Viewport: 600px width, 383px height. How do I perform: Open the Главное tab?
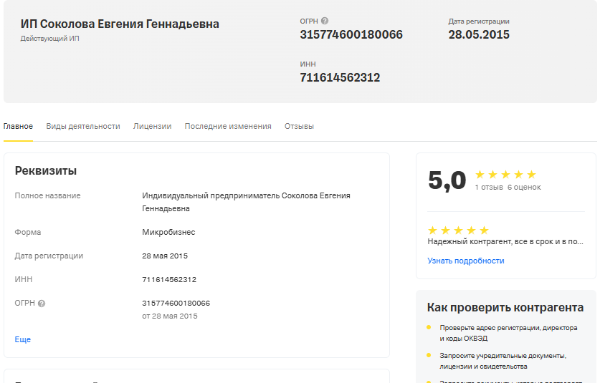(x=18, y=126)
